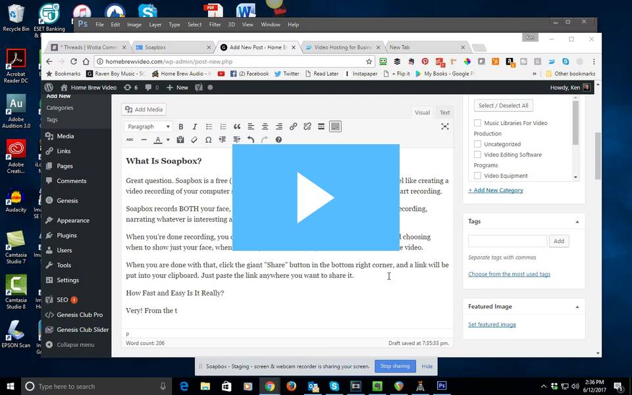Open Choose from the most used tags
The width and height of the screenshot is (632, 395).
(509, 274)
